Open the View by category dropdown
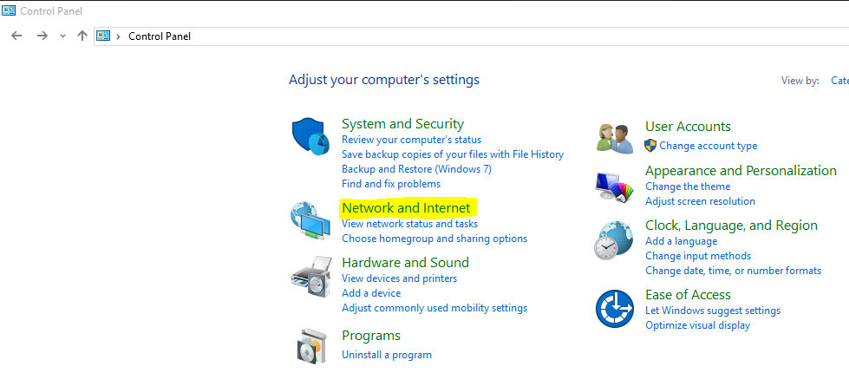849x373 pixels. [x=839, y=81]
